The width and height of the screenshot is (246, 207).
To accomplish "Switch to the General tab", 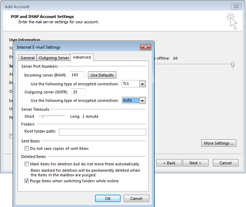I will [x=28, y=58].
